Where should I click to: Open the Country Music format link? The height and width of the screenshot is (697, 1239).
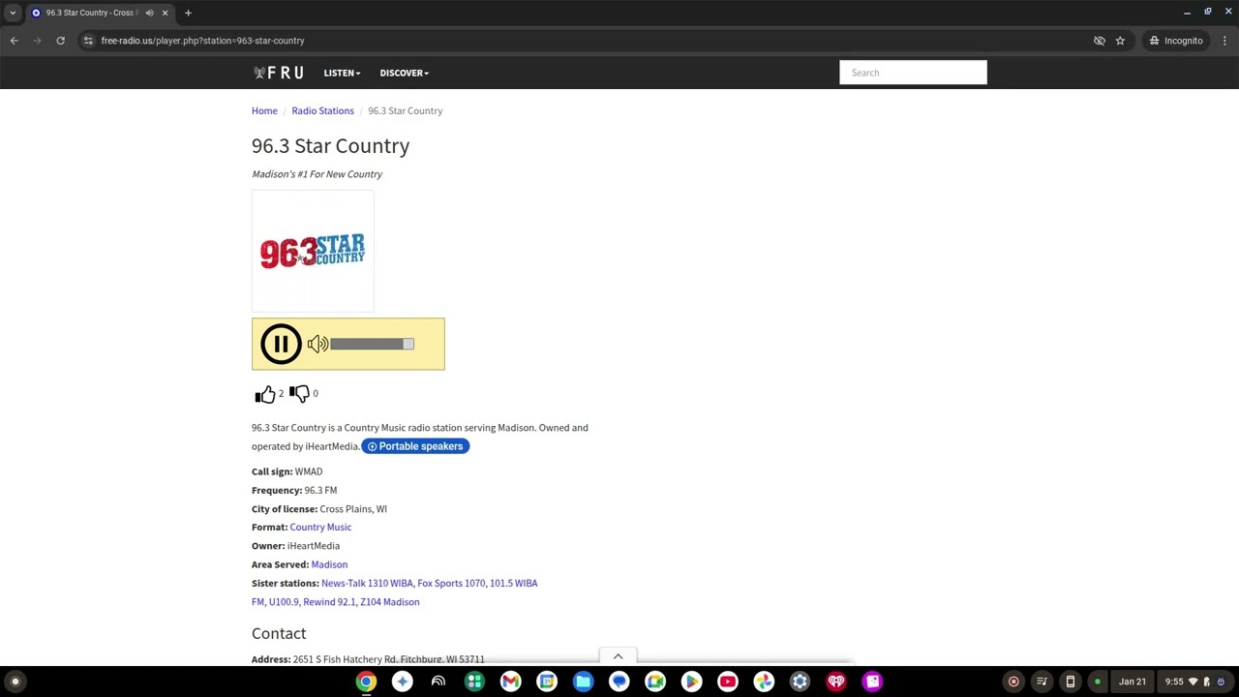point(320,527)
